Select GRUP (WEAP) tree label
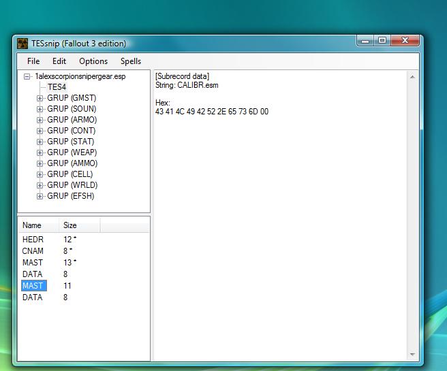447x371 pixels. (x=72, y=152)
